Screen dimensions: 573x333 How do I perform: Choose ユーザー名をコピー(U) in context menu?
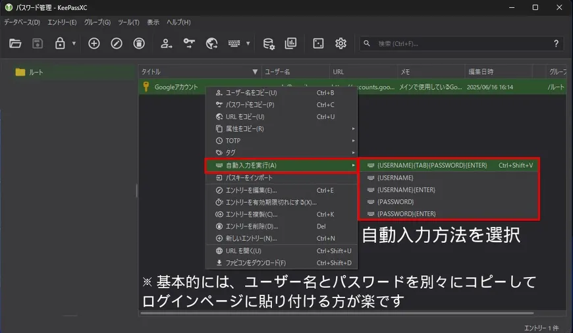[x=281, y=93]
